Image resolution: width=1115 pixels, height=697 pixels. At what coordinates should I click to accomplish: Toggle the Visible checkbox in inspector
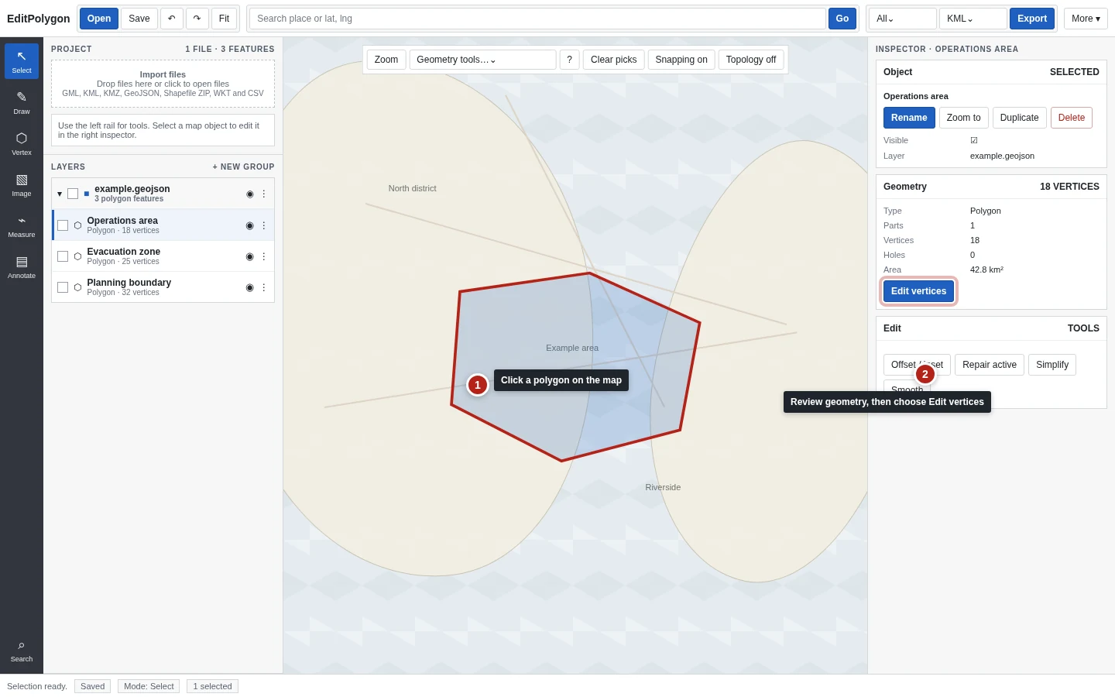[974, 140]
